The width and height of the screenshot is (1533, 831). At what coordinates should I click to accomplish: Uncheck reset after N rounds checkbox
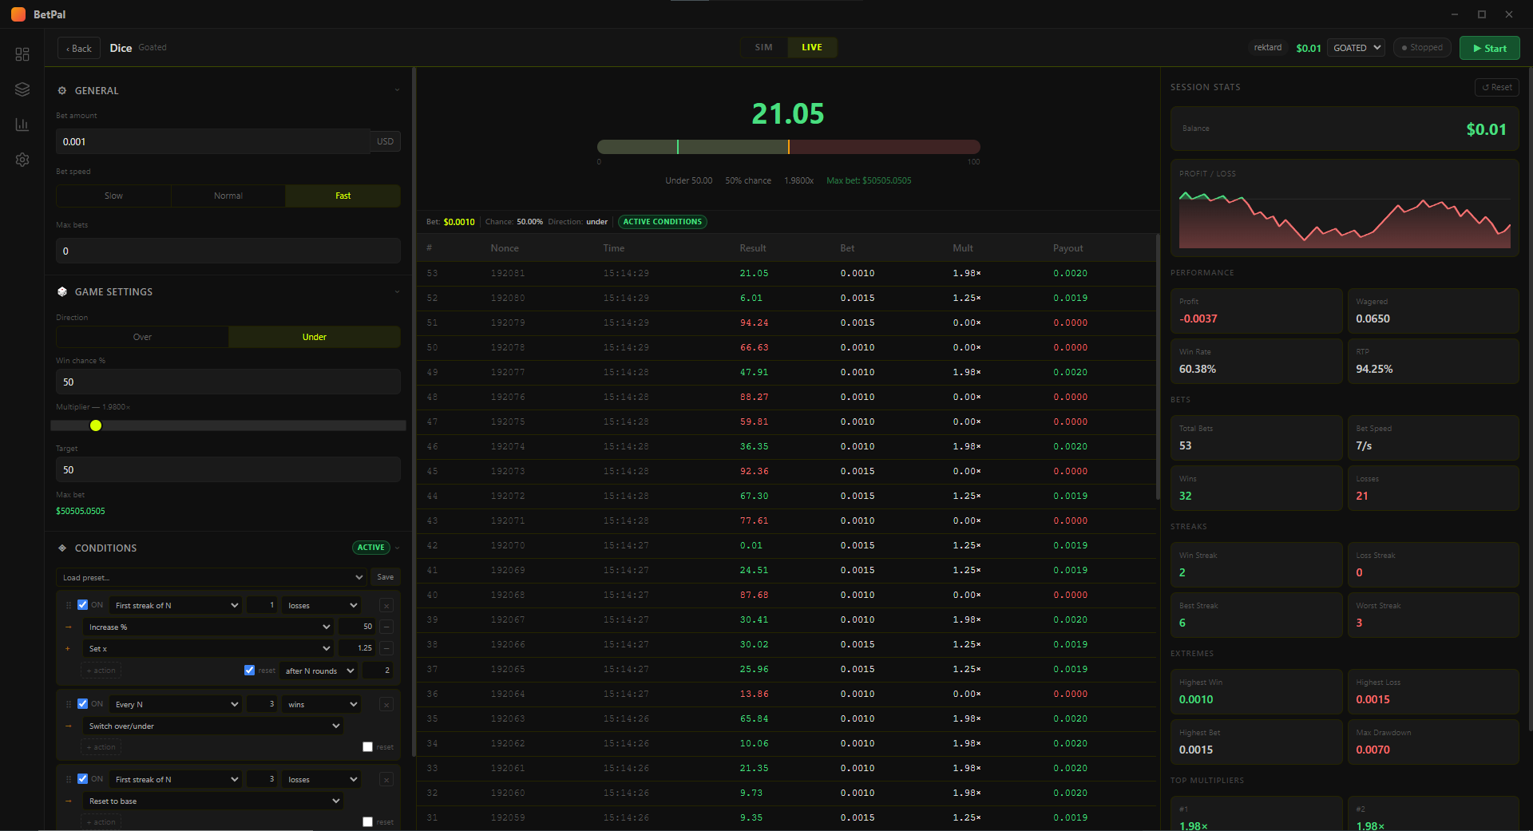[249, 671]
